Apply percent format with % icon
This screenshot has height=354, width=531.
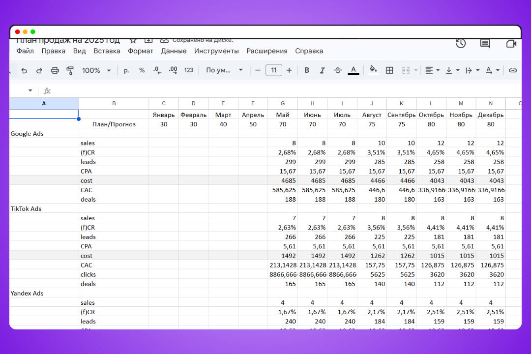point(142,70)
